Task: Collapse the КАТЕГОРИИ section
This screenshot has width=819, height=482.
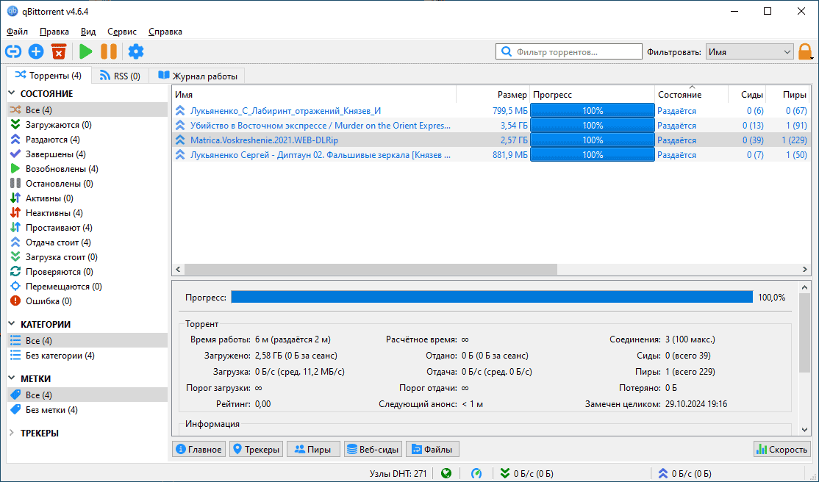Action: click(12, 324)
